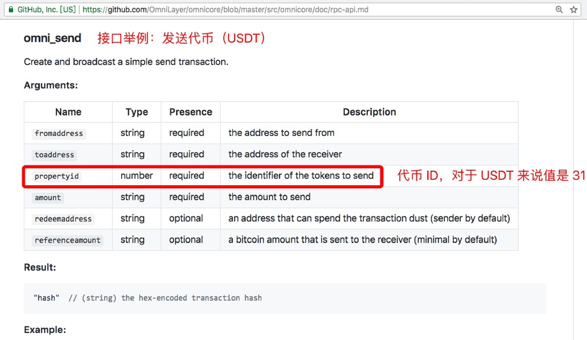Viewport: 587px width, 340px height.
Task: Click the omni_send method heading
Action: pos(52,38)
